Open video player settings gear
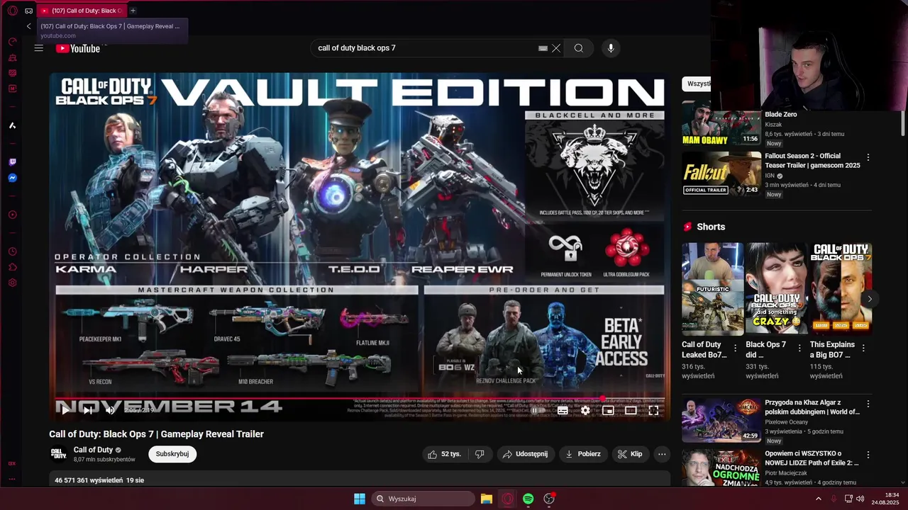 click(x=585, y=410)
